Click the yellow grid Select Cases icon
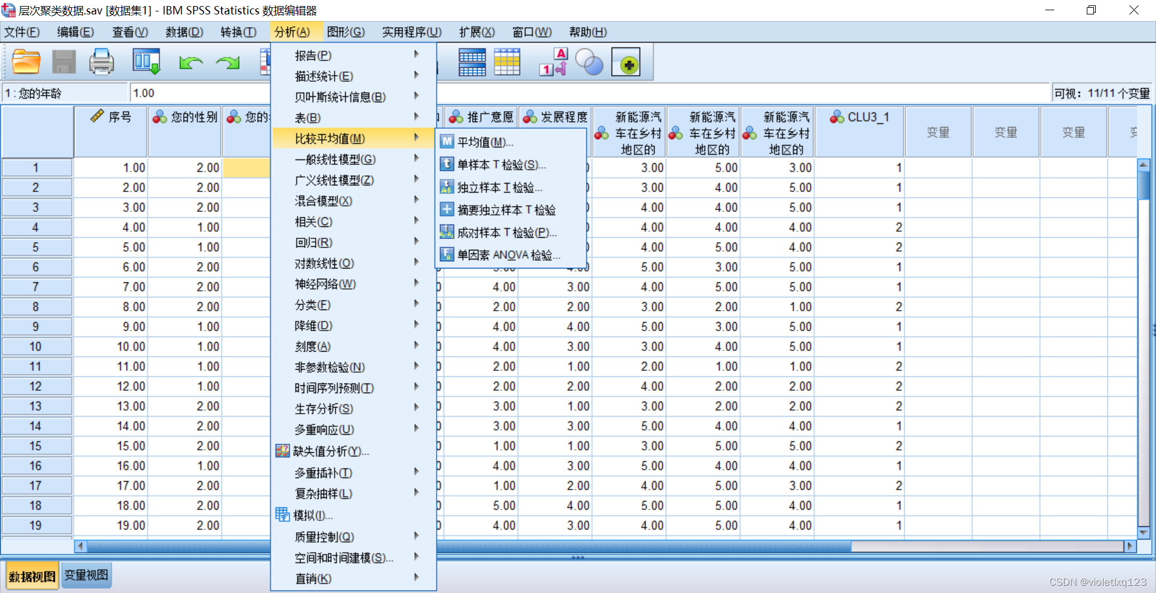1156x593 pixels. point(507,62)
